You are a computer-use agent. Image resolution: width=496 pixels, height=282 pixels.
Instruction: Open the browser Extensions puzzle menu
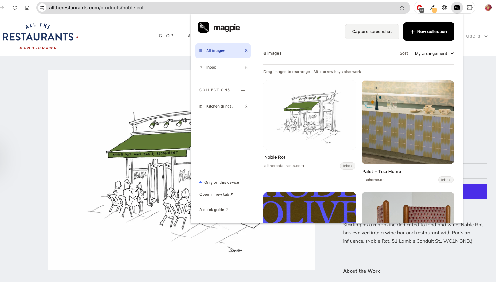(x=470, y=8)
